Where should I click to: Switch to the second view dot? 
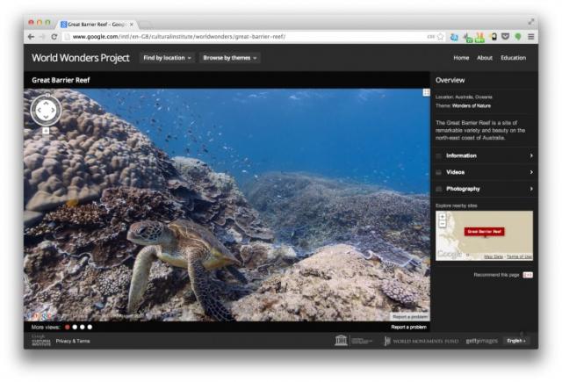click(75, 327)
